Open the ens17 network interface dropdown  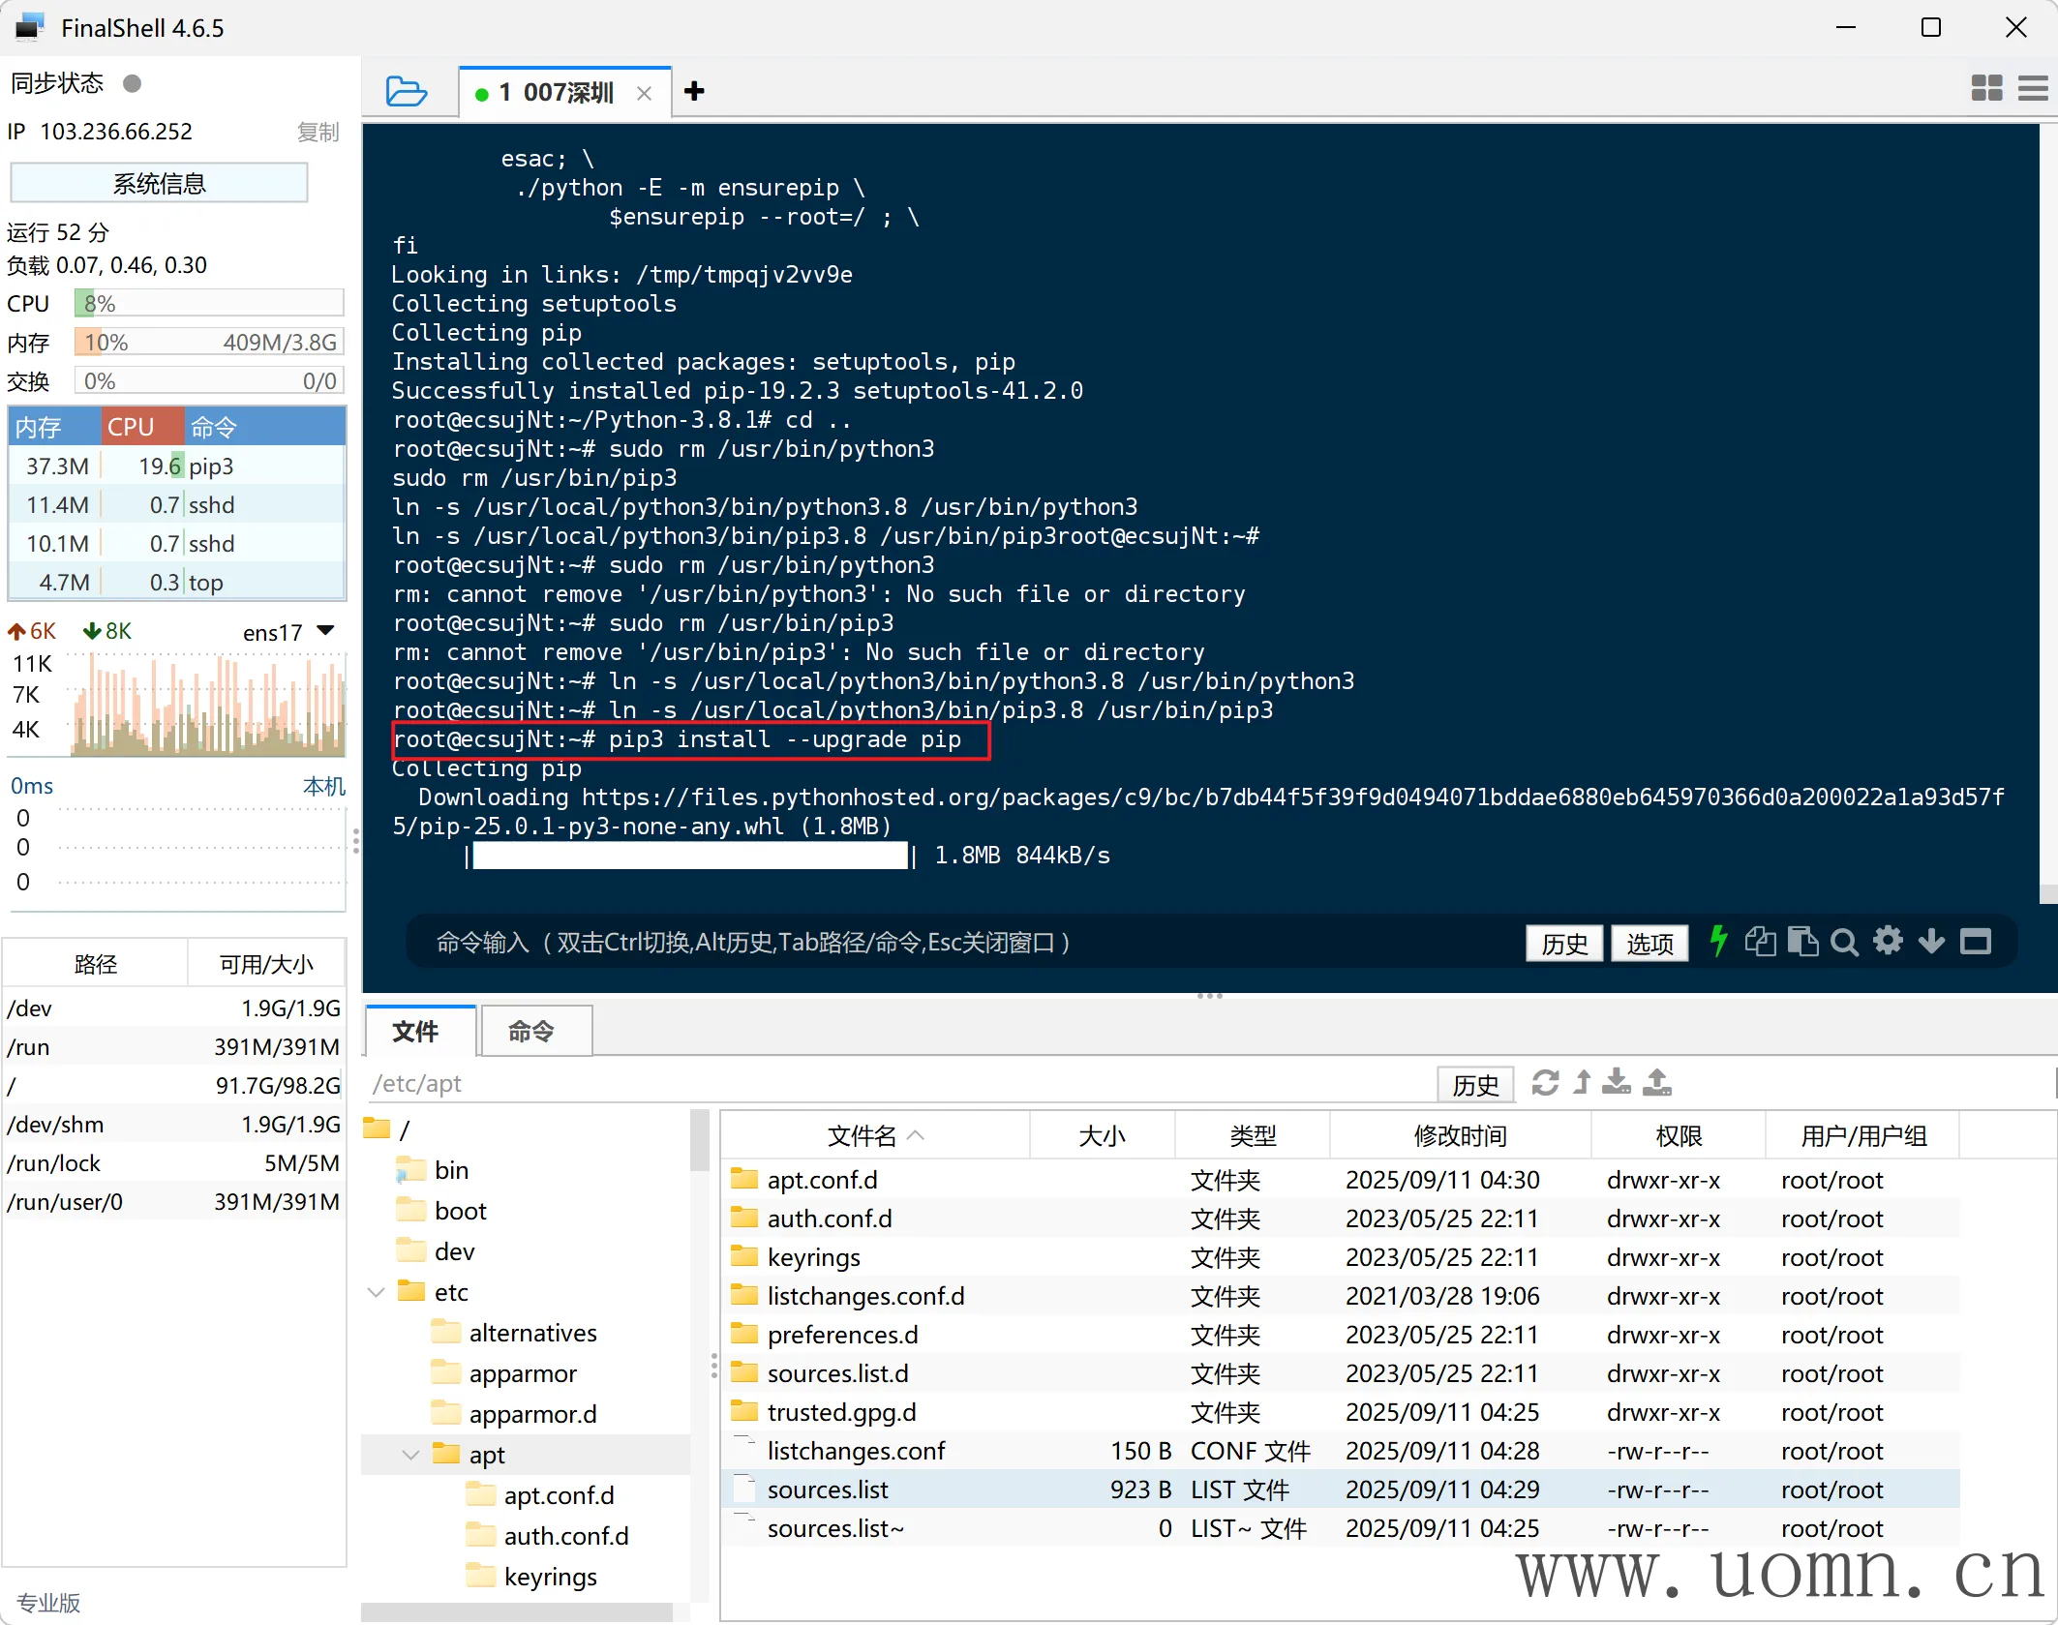tap(326, 632)
